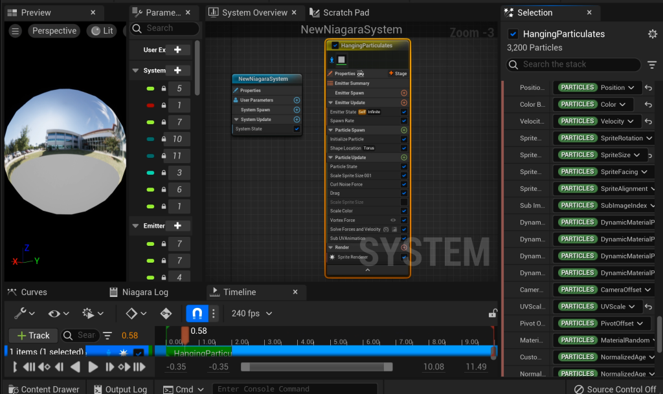Screen dimensions: 663x394
Task: Switch to the Scratch Pad tab
Action: pyautogui.click(x=339, y=13)
